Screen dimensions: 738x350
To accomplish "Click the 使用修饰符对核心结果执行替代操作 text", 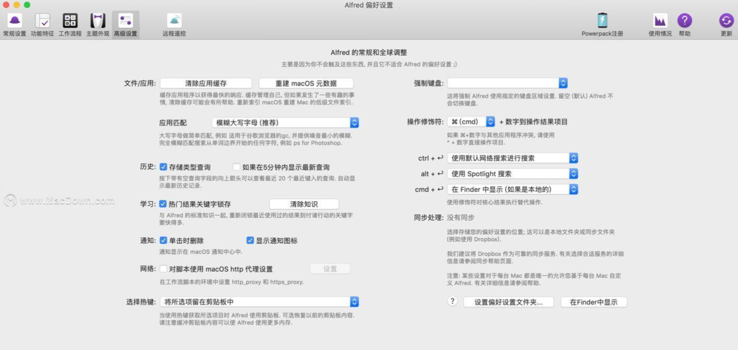I will (495, 202).
